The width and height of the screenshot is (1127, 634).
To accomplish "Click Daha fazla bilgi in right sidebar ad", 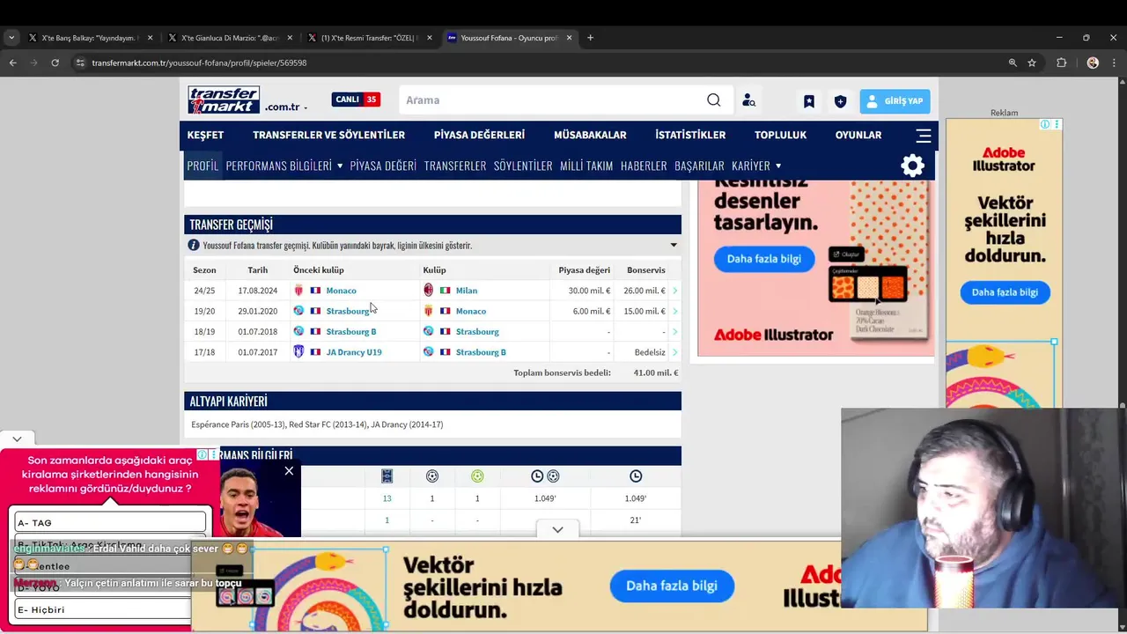I will pos(1005,292).
